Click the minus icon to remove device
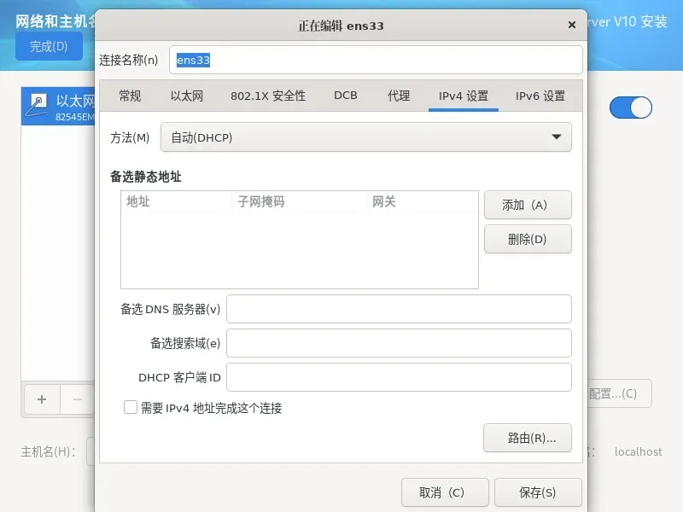683x512 pixels. (x=78, y=399)
